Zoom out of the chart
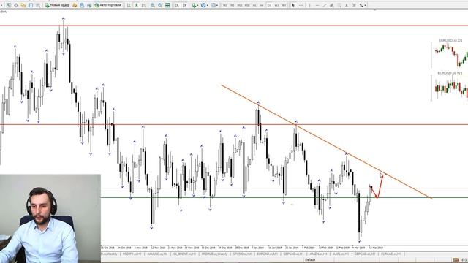Screen dimensions: 468x263 (160, 5)
